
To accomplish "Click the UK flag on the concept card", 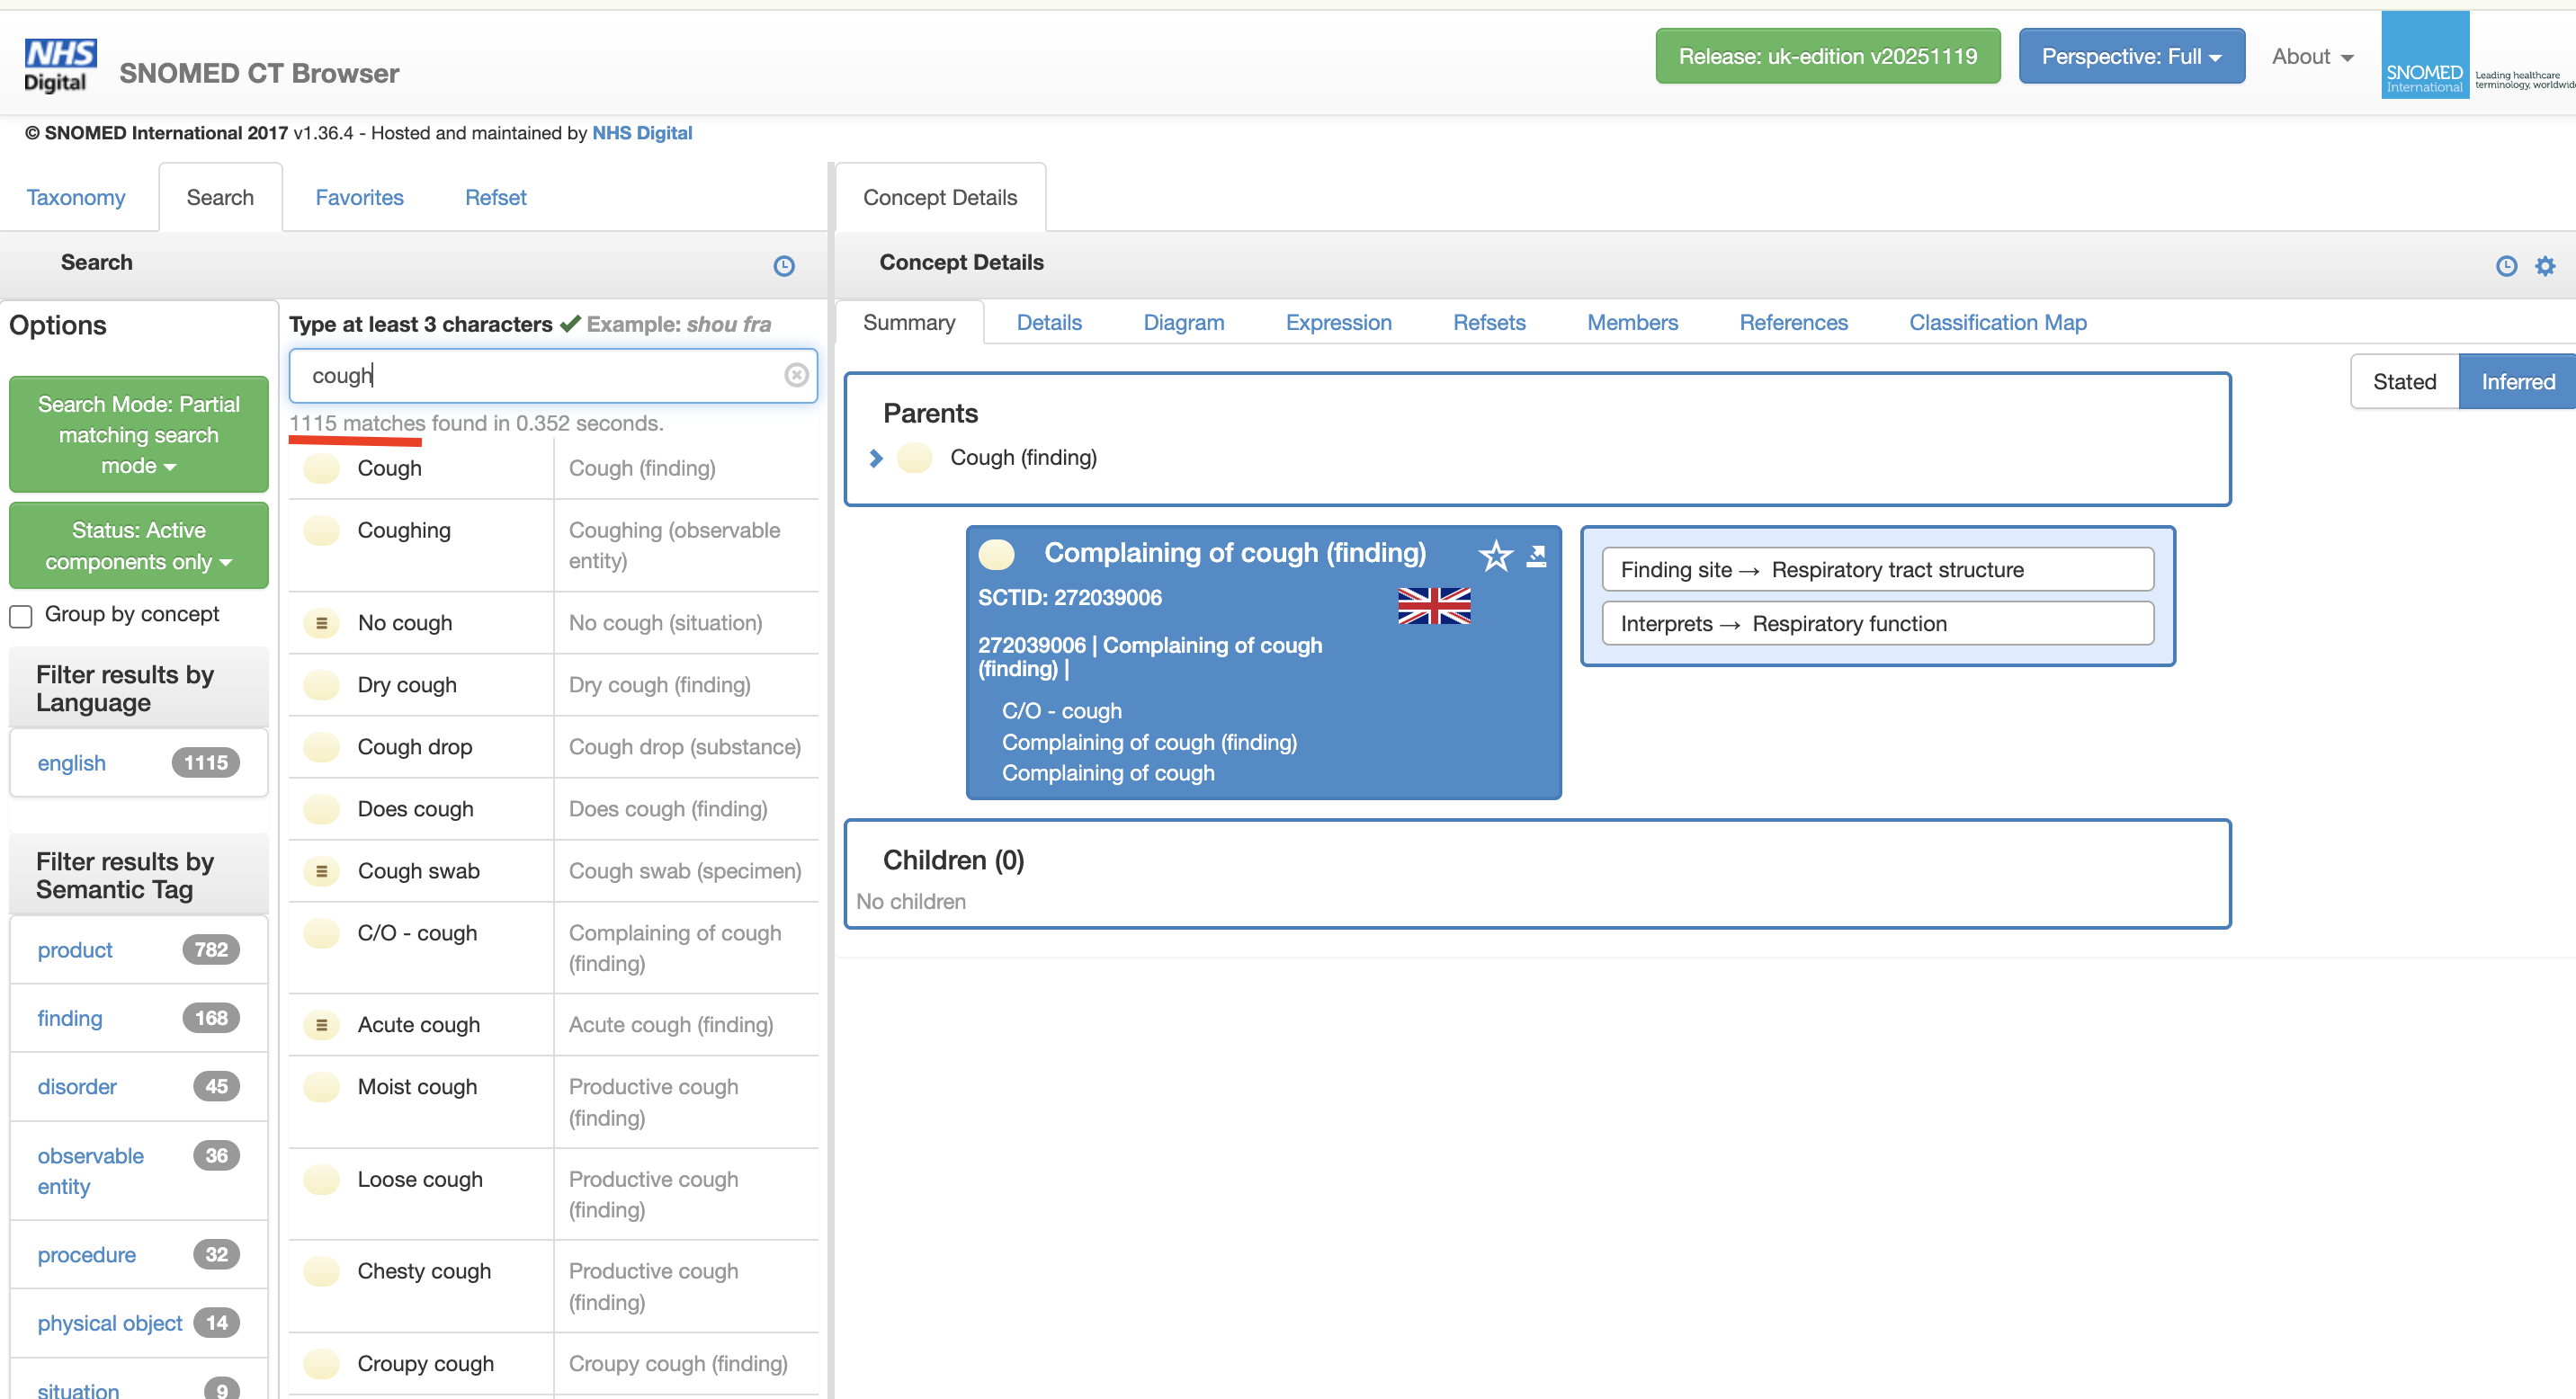I will click(1434, 604).
